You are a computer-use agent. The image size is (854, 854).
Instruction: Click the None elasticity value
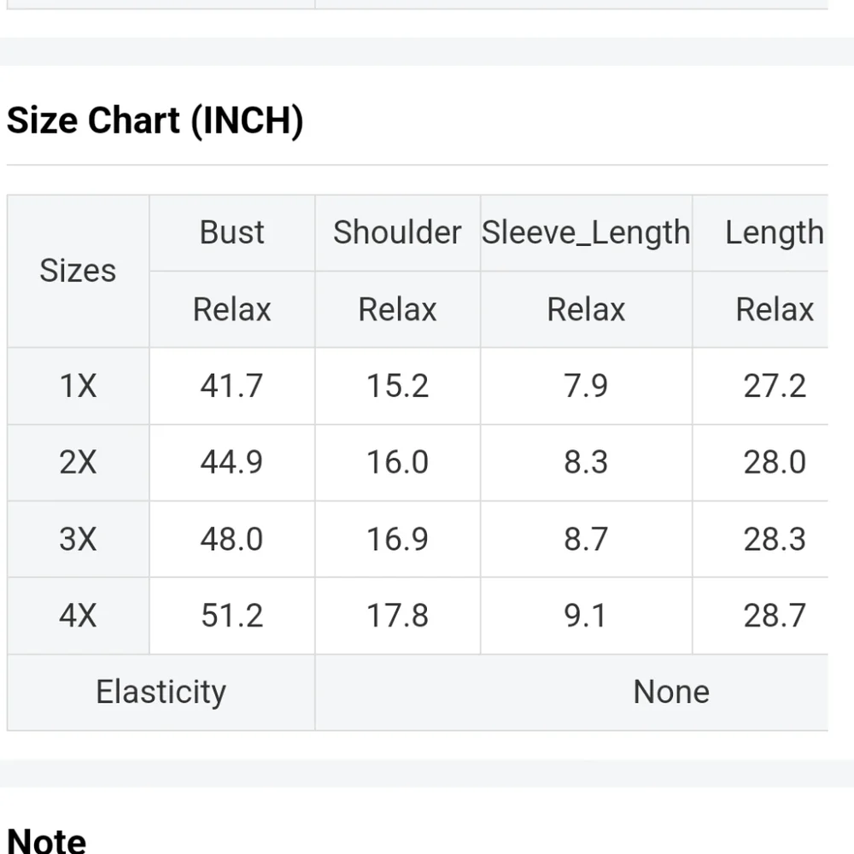tap(671, 692)
